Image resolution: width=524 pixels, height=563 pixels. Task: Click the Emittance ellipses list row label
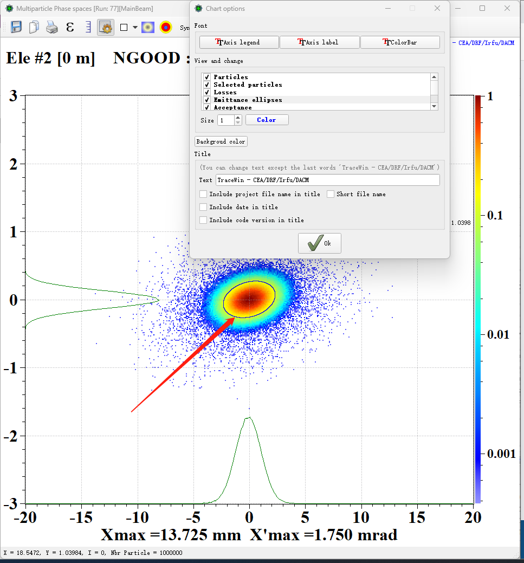coord(248,100)
